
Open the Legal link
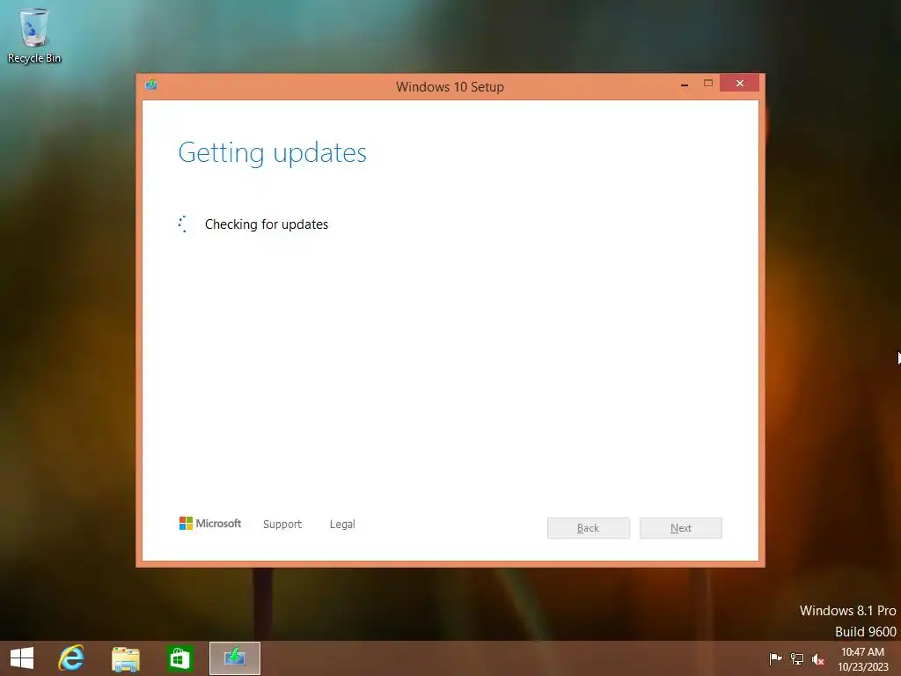pos(342,525)
